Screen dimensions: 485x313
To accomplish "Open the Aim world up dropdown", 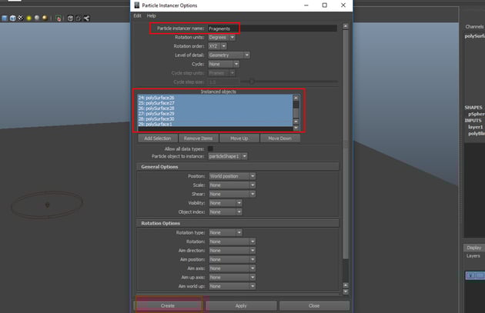I will [232, 286].
